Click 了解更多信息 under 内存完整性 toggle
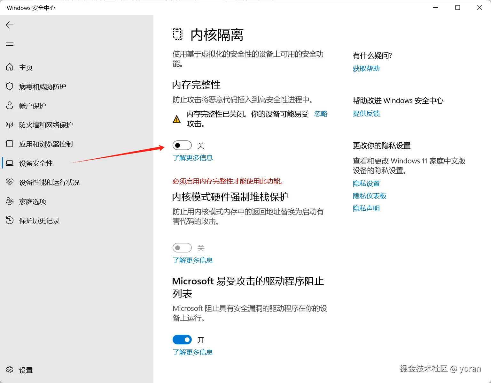 pyautogui.click(x=193, y=158)
